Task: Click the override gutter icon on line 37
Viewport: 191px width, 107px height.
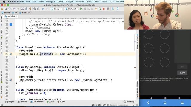Action: [x=11, y=80]
